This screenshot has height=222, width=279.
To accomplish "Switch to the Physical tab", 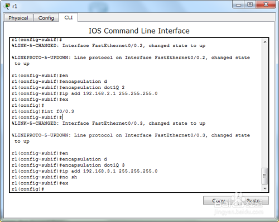I will pyautogui.click(x=18, y=18).
